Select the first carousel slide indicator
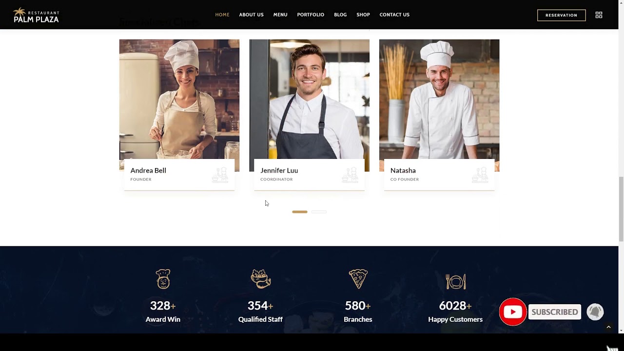624x351 pixels. (x=300, y=212)
